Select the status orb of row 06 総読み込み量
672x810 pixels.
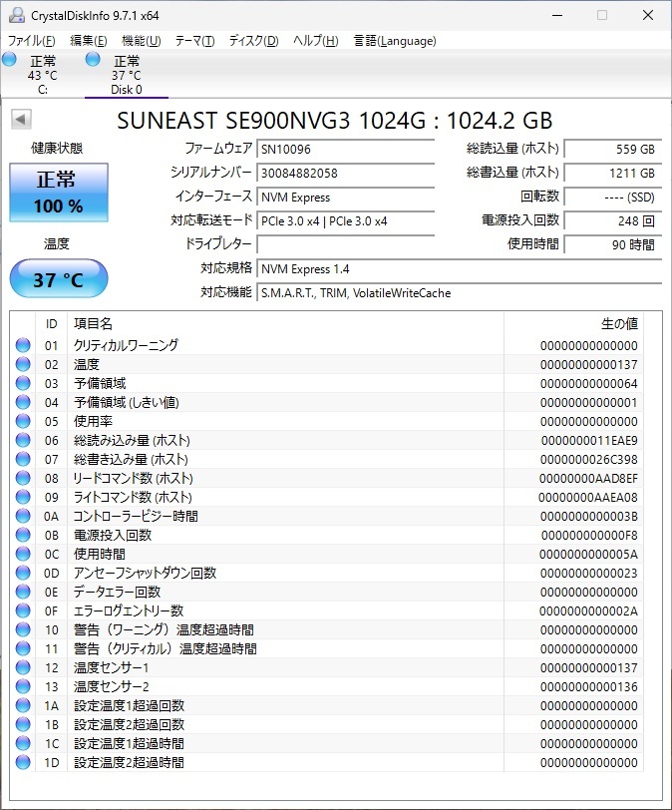[x=23, y=440]
